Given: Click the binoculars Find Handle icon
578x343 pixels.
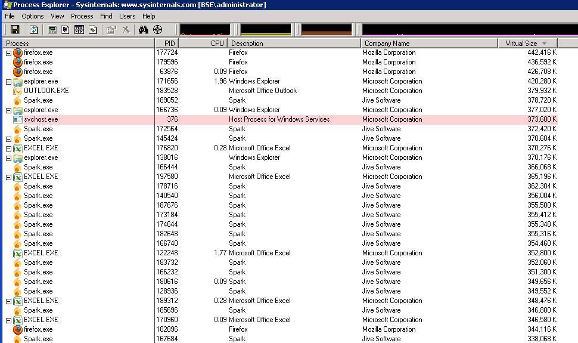Looking at the screenshot, I should pyautogui.click(x=144, y=30).
